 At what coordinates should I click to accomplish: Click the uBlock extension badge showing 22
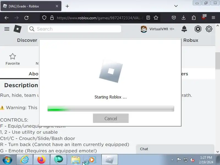[204, 17]
